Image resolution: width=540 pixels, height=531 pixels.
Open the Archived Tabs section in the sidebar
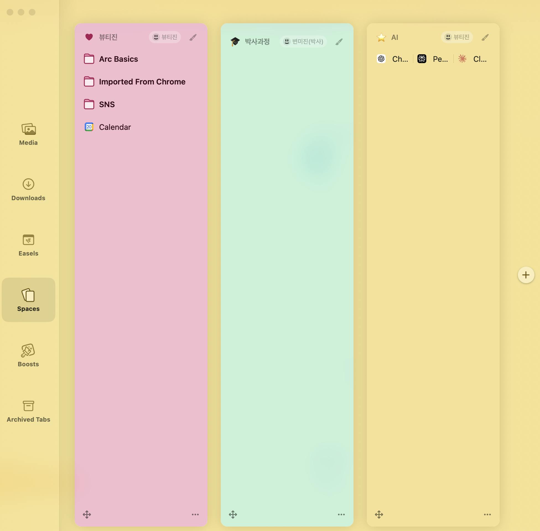click(x=28, y=411)
